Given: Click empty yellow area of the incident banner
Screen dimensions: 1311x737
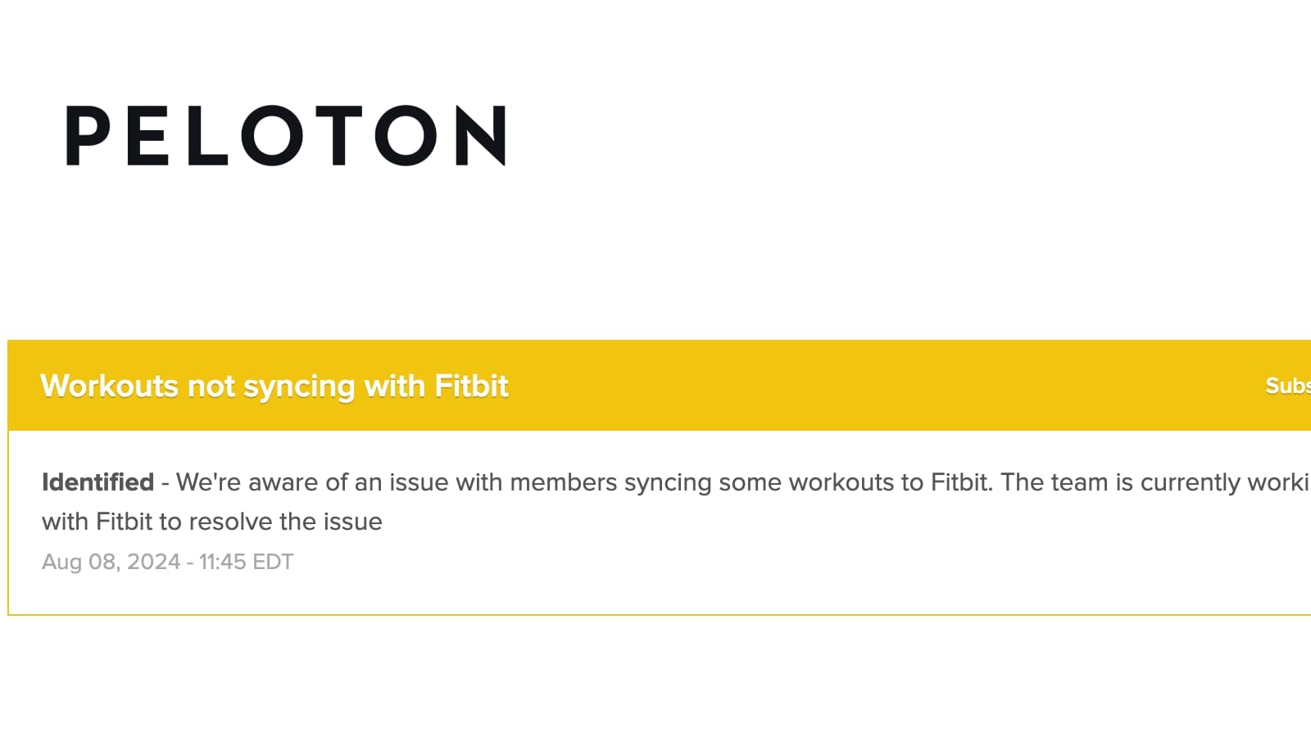Looking at the screenshot, I should pyautogui.click(x=819, y=386).
